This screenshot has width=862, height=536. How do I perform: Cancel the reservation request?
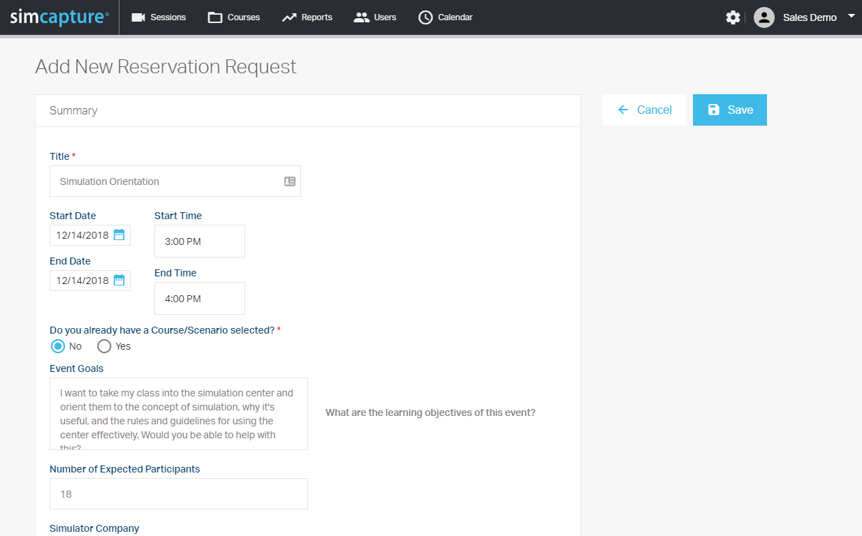pos(644,110)
